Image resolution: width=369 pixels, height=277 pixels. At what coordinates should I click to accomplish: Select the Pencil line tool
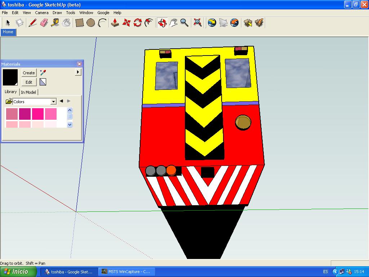tap(32, 23)
